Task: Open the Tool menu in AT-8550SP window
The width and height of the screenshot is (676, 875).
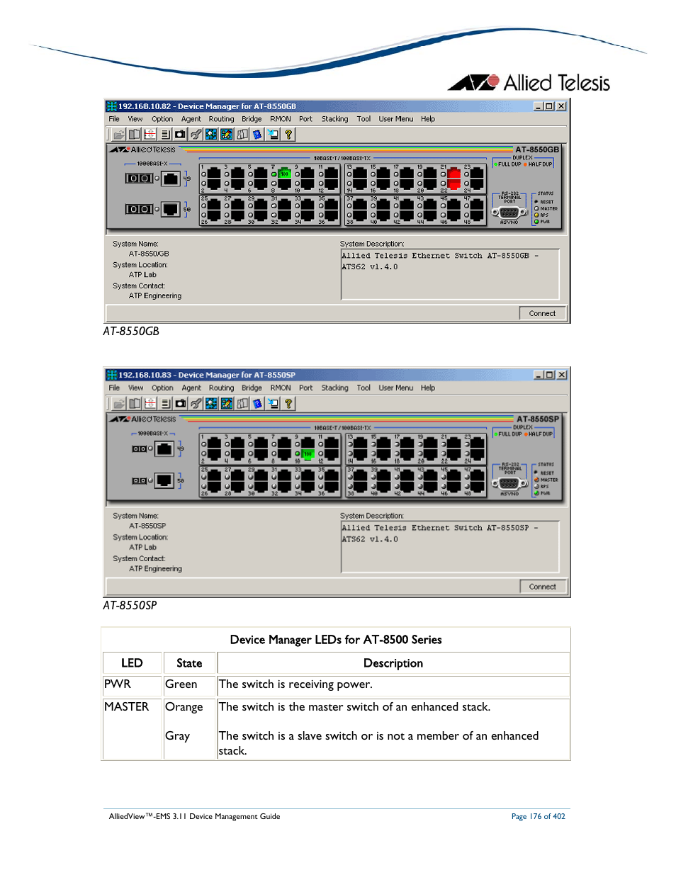Action: [x=364, y=388]
